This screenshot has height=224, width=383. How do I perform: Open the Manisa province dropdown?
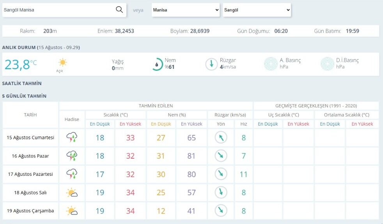186,10
